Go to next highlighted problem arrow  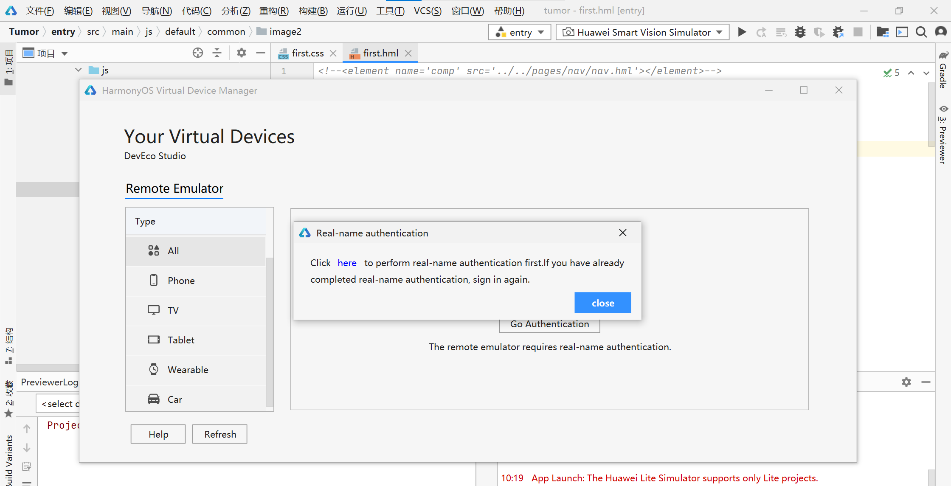tap(926, 73)
